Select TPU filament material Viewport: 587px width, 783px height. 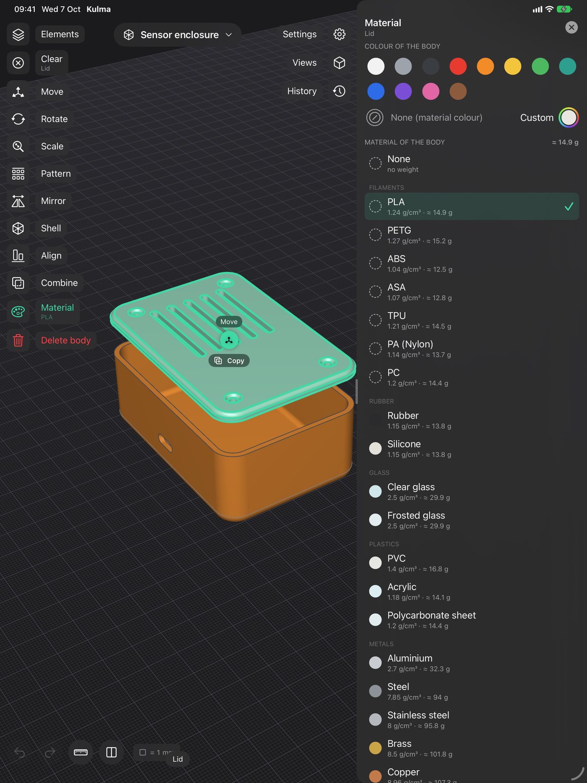point(472,320)
